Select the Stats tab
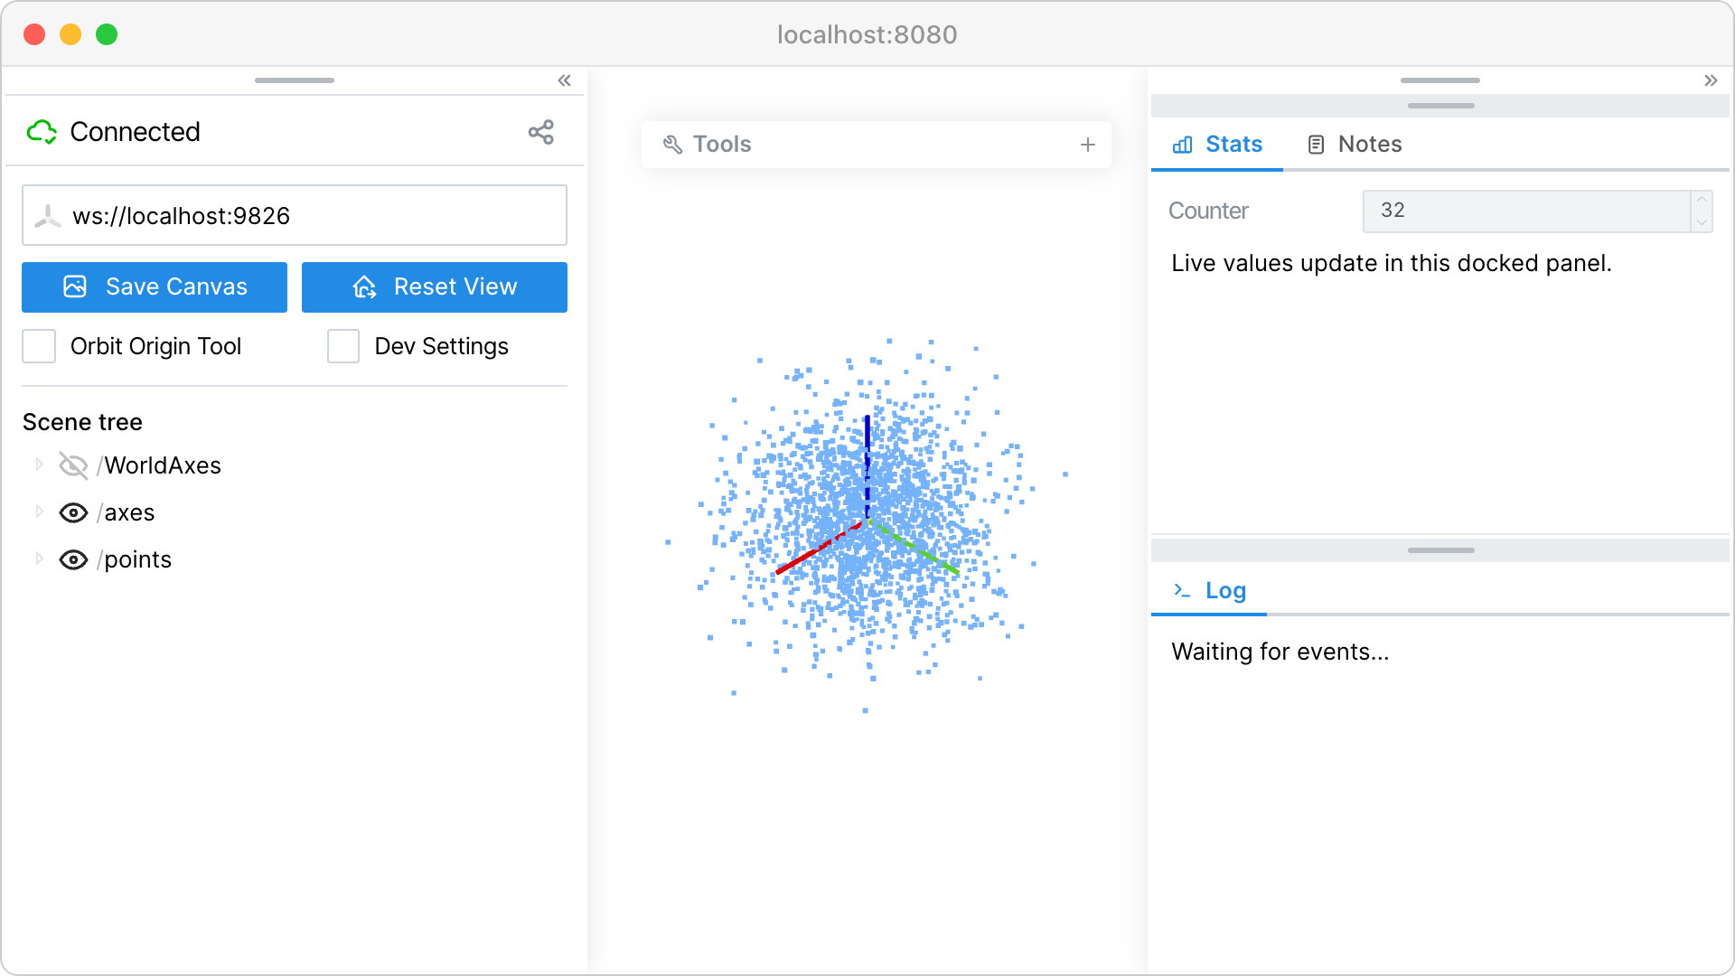The image size is (1735, 976). [x=1217, y=145]
